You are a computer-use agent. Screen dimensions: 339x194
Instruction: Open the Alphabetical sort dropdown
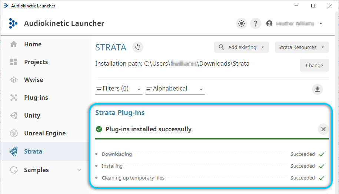(175, 89)
